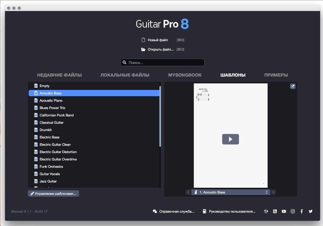Pop out the preview in new window

pyautogui.click(x=293, y=86)
